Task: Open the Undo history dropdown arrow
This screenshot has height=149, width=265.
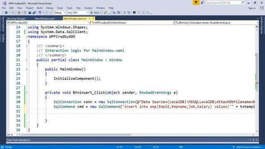Action: (x=43, y=13)
